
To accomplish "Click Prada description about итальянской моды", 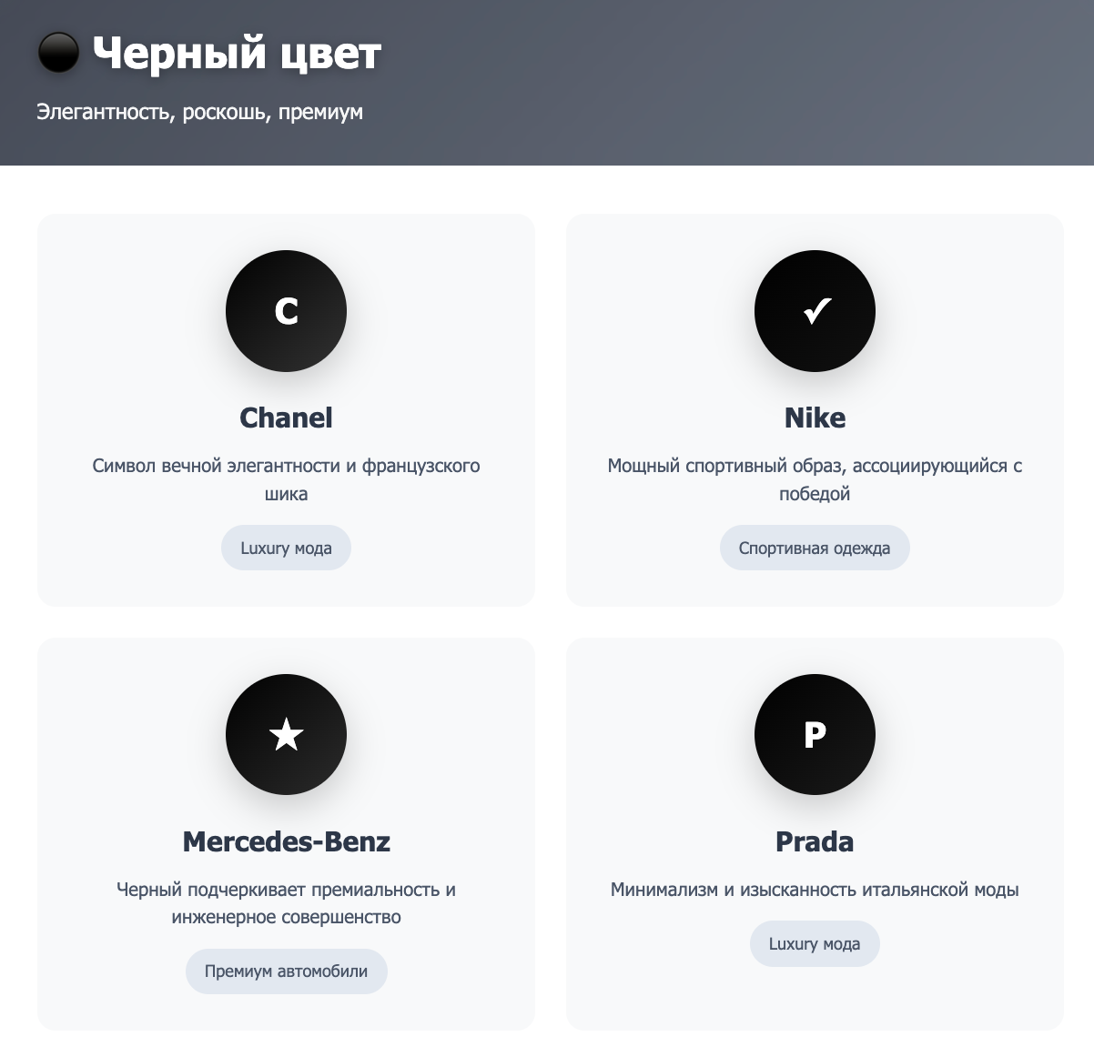I will [x=815, y=890].
